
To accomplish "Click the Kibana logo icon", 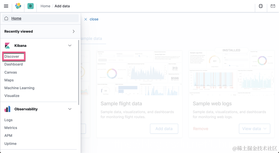I will point(7,45).
